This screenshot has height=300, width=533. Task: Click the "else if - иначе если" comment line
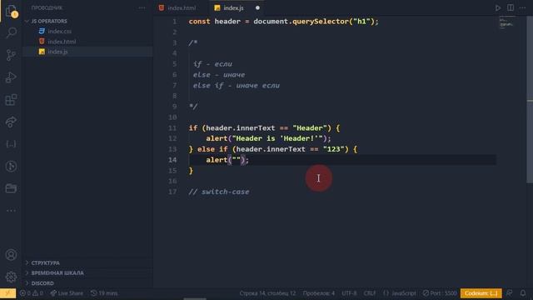(x=237, y=85)
